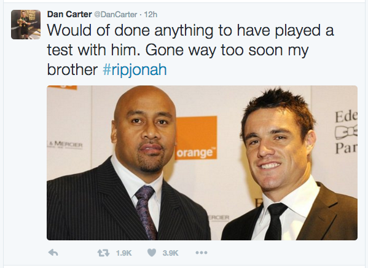Retweet using the retweet arrows icon
Image resolution: width=368 pixels, height=268 pixels.
tap(103, 253)
